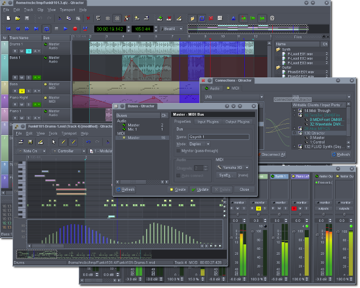Toggle solo button on Drums 1 track

(28, 51)
